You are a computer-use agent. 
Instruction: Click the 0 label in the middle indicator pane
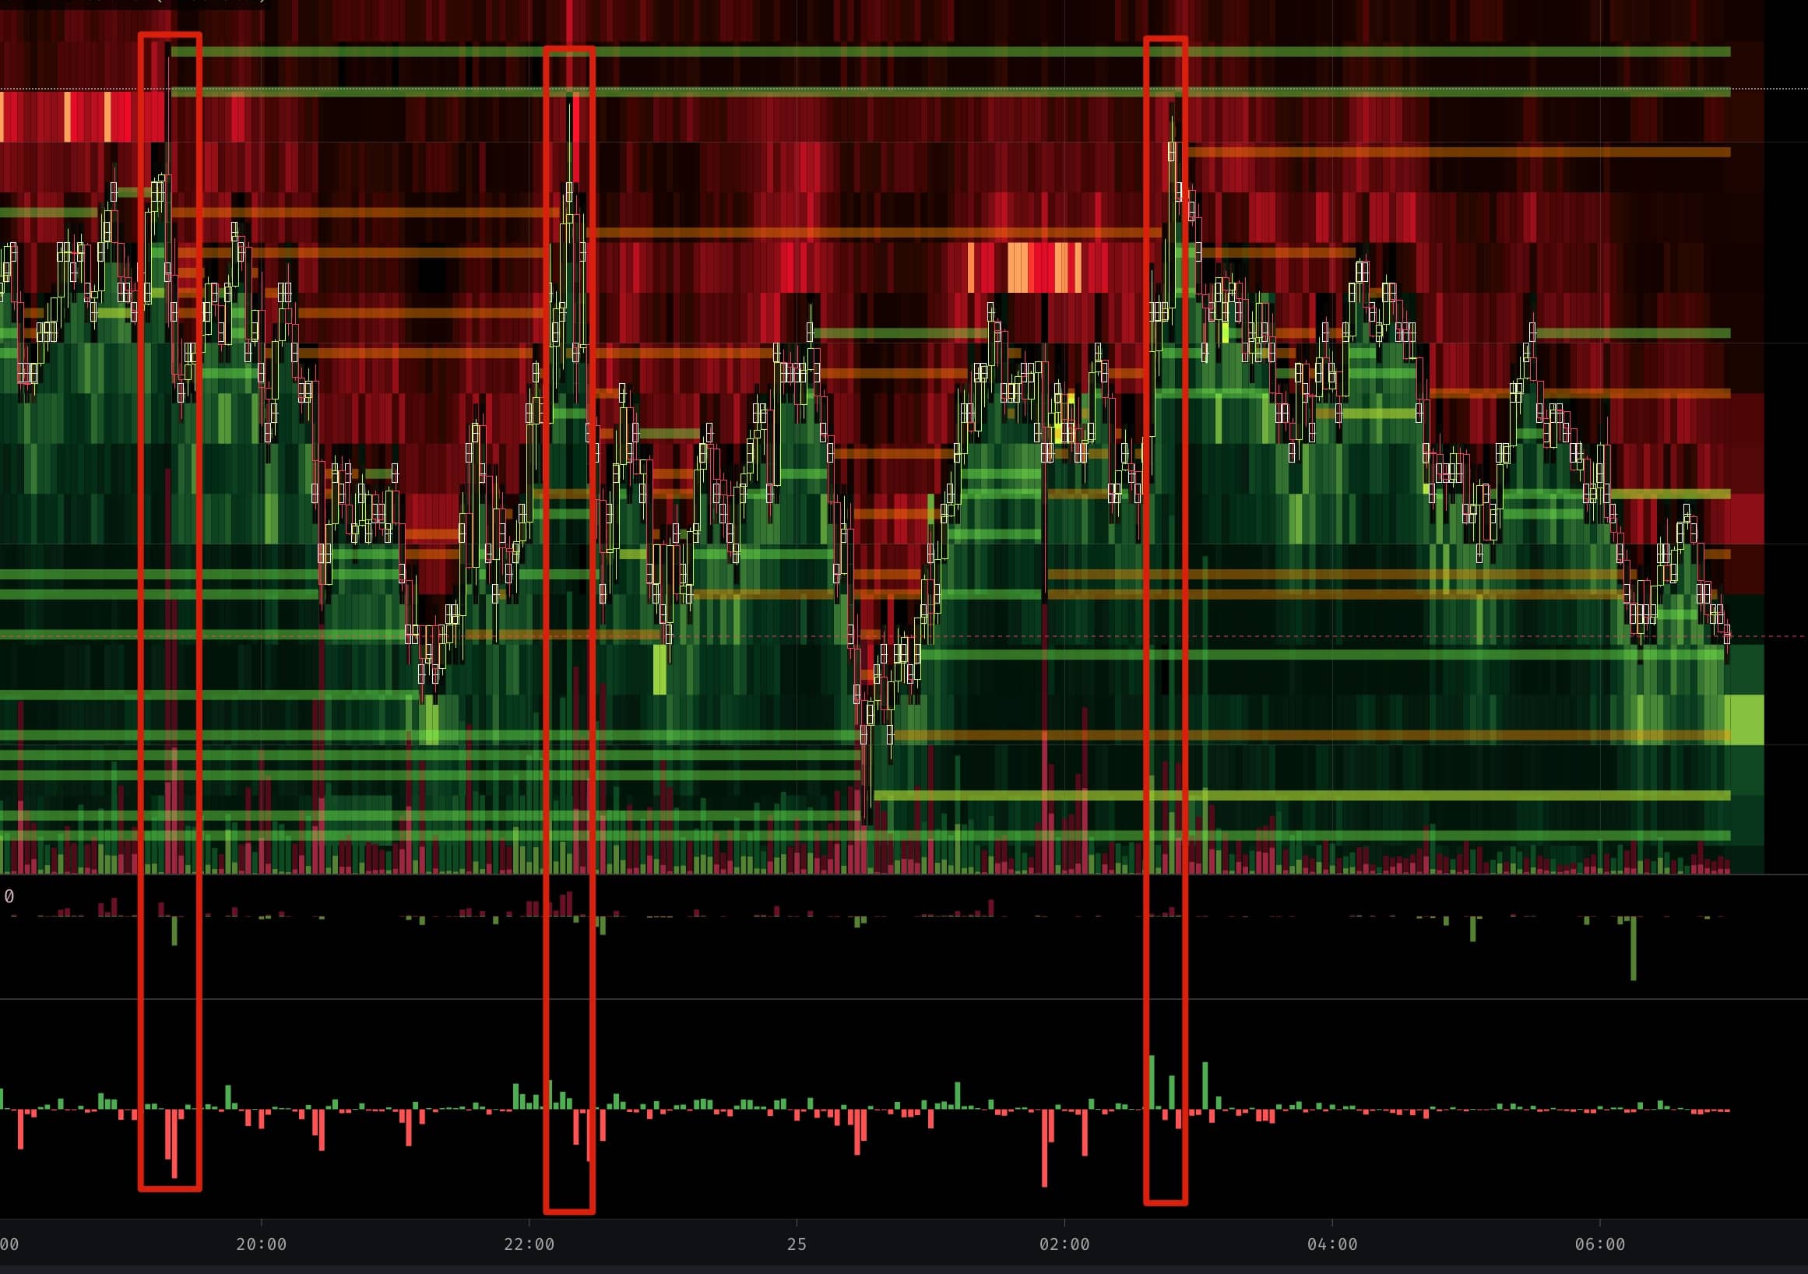tap(9, 896)
